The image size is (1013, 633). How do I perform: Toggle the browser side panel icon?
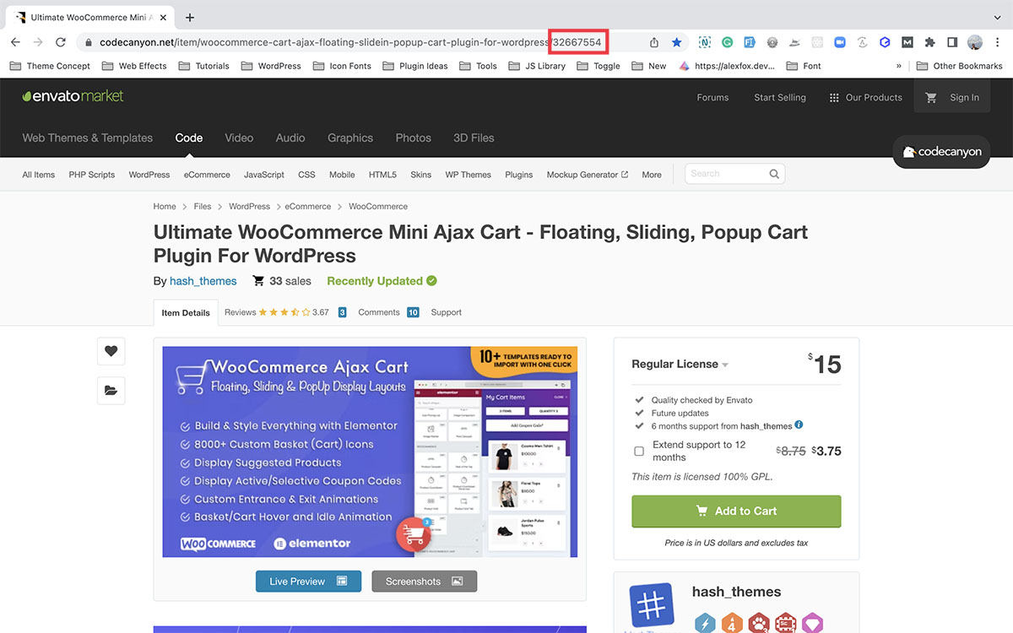point(952,42)
